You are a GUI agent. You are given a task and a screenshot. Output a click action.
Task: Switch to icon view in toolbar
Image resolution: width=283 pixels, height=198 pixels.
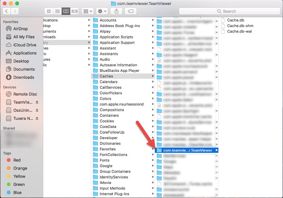pyautogui.click(x=49, y=11)
